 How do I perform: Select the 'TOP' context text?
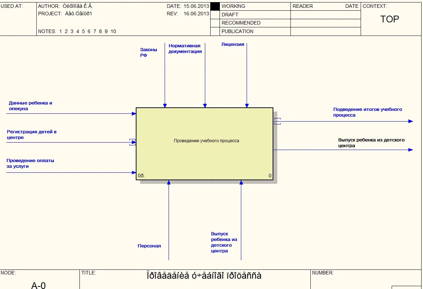tap(389, 19)
